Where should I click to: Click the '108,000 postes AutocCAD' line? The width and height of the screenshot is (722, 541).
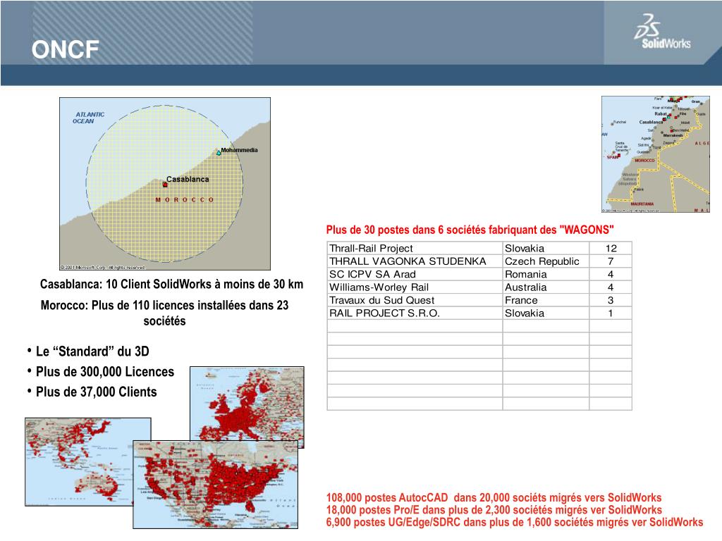click(x=494, y=497)
